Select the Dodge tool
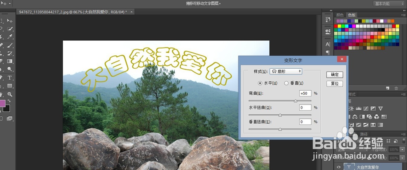 click(10, 69)
